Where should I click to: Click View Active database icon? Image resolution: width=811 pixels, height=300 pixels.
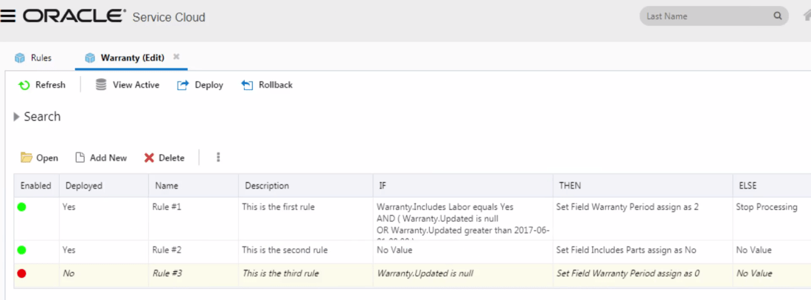click(x=101, y=85)
